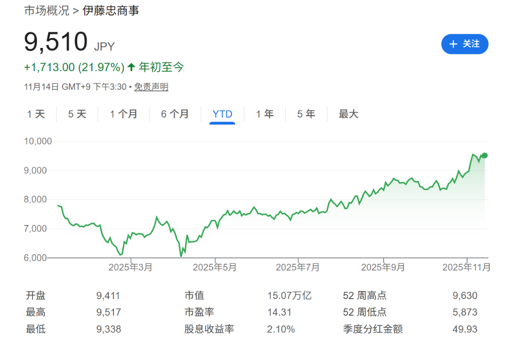
Task: Click the green up arrow icon
Action: 131,67
